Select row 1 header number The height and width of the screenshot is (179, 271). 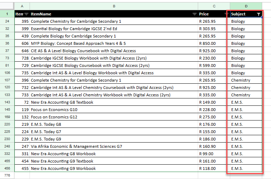7,14
